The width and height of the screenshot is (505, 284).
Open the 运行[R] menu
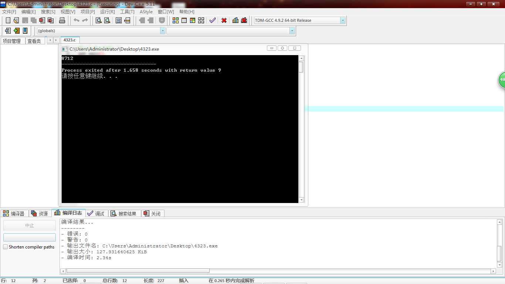[107, 12]
